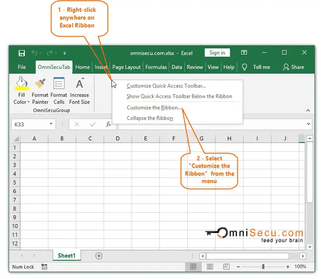Open Customize Quick Access Toolbar dropdown arrow
The image size is (321, 279).
(64, 53)
